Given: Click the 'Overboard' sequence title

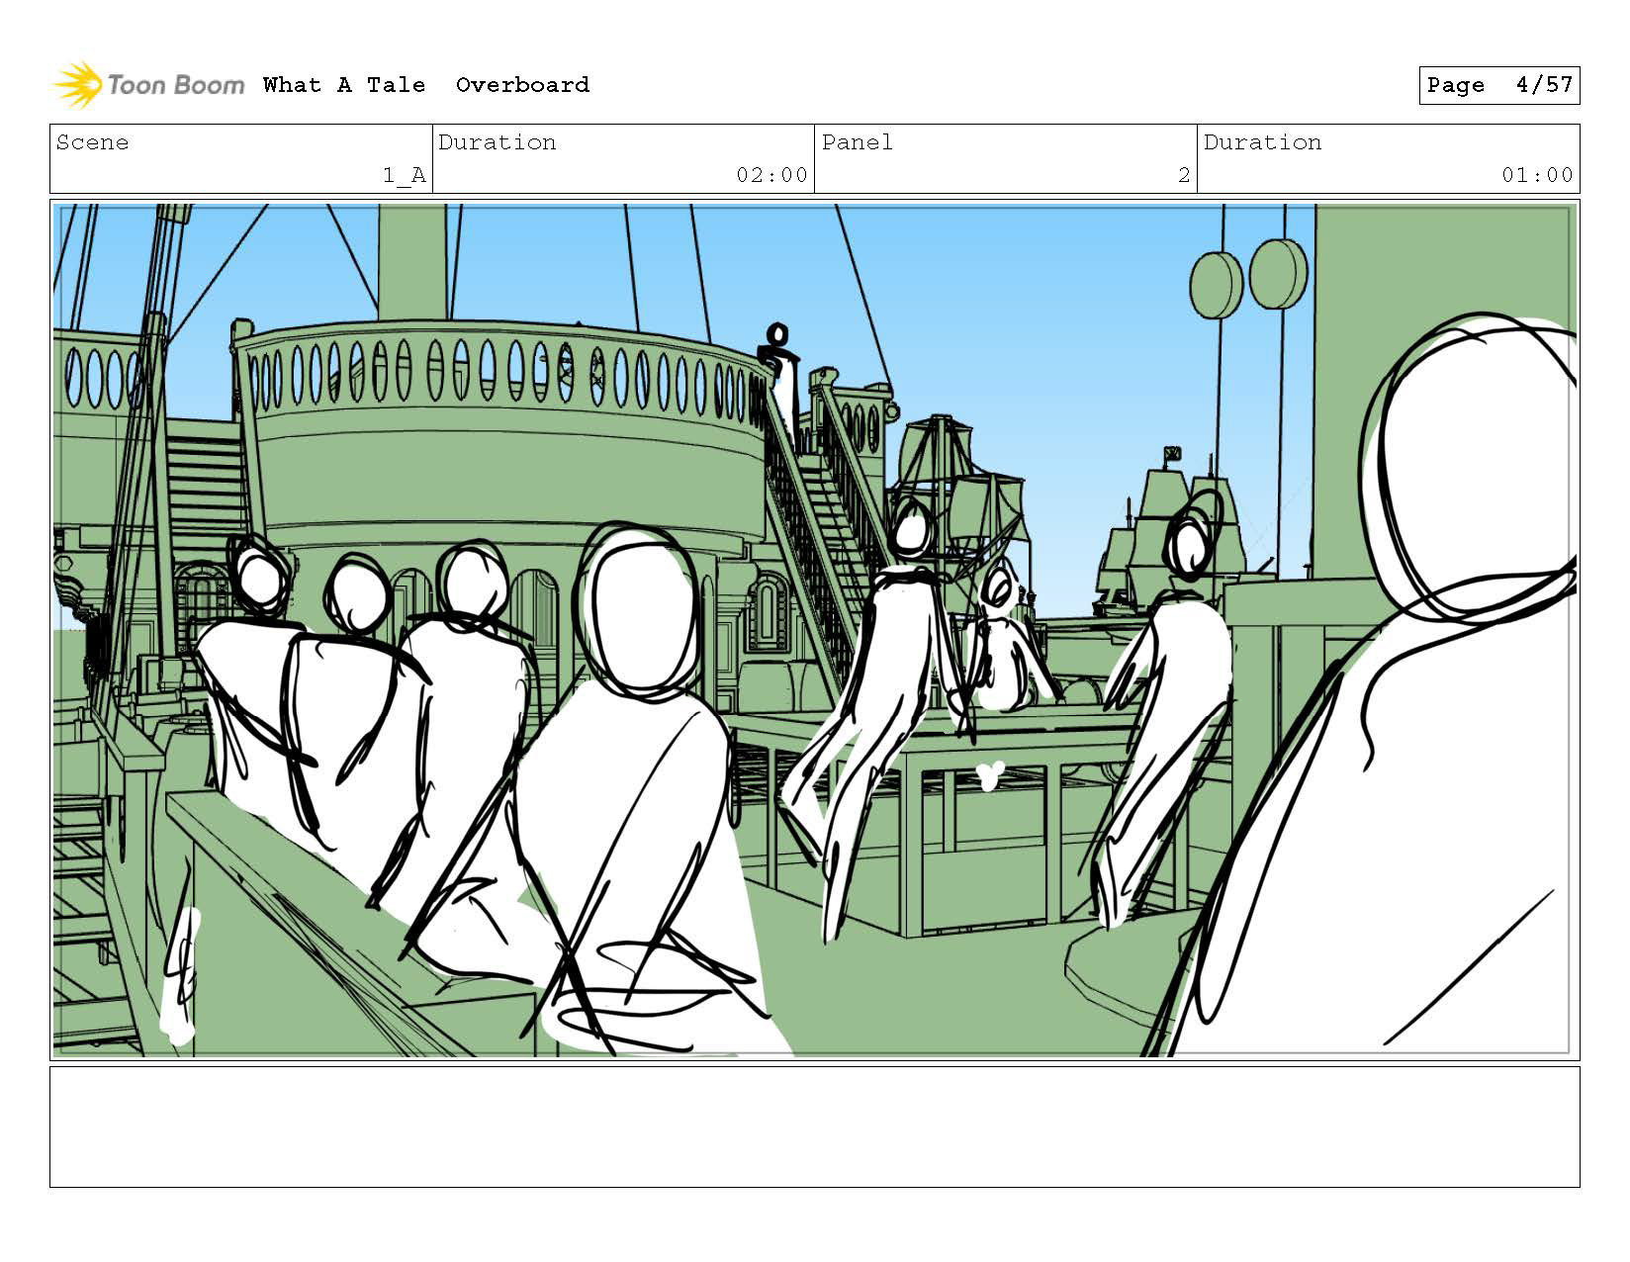Looking at the screenshot, I should (522, 85).
